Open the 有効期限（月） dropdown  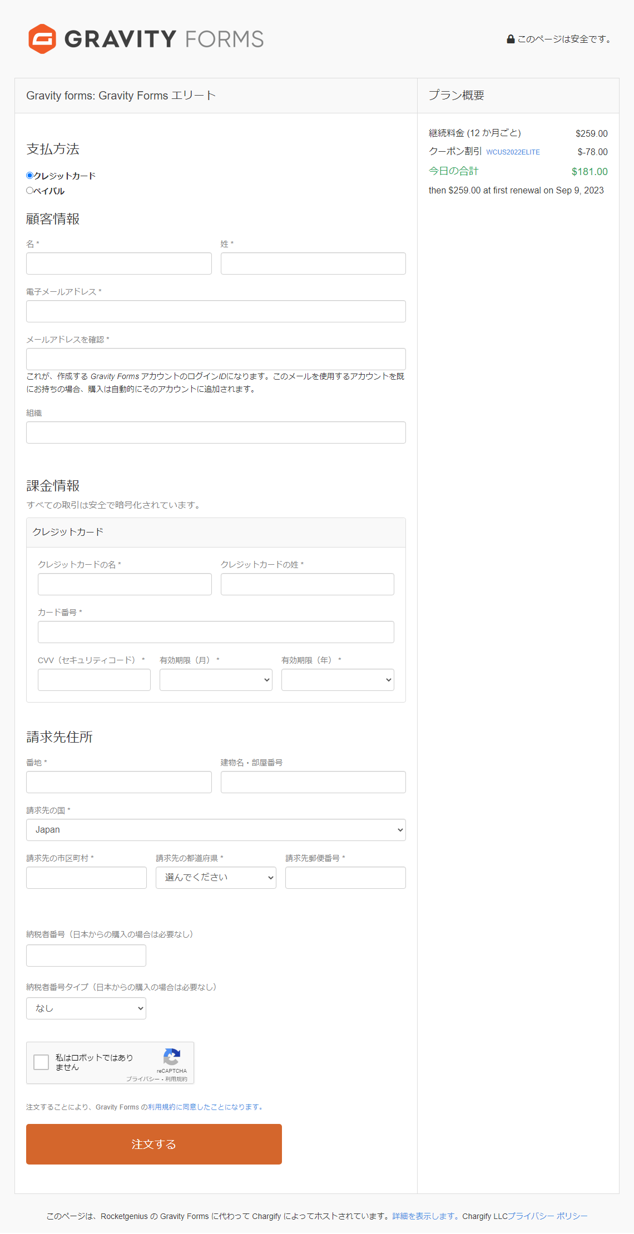coord(216,680)
